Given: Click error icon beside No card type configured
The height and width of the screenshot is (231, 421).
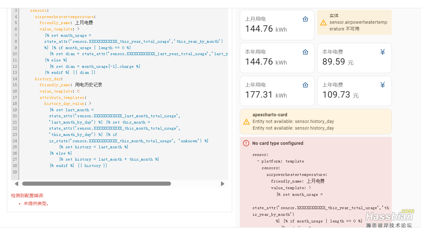Looking at the screenshot, I should click(x=246, y=143).
